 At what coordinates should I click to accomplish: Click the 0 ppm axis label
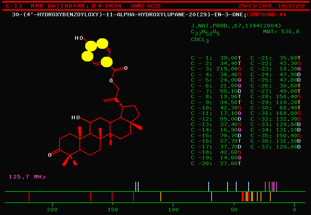(294, 210)
